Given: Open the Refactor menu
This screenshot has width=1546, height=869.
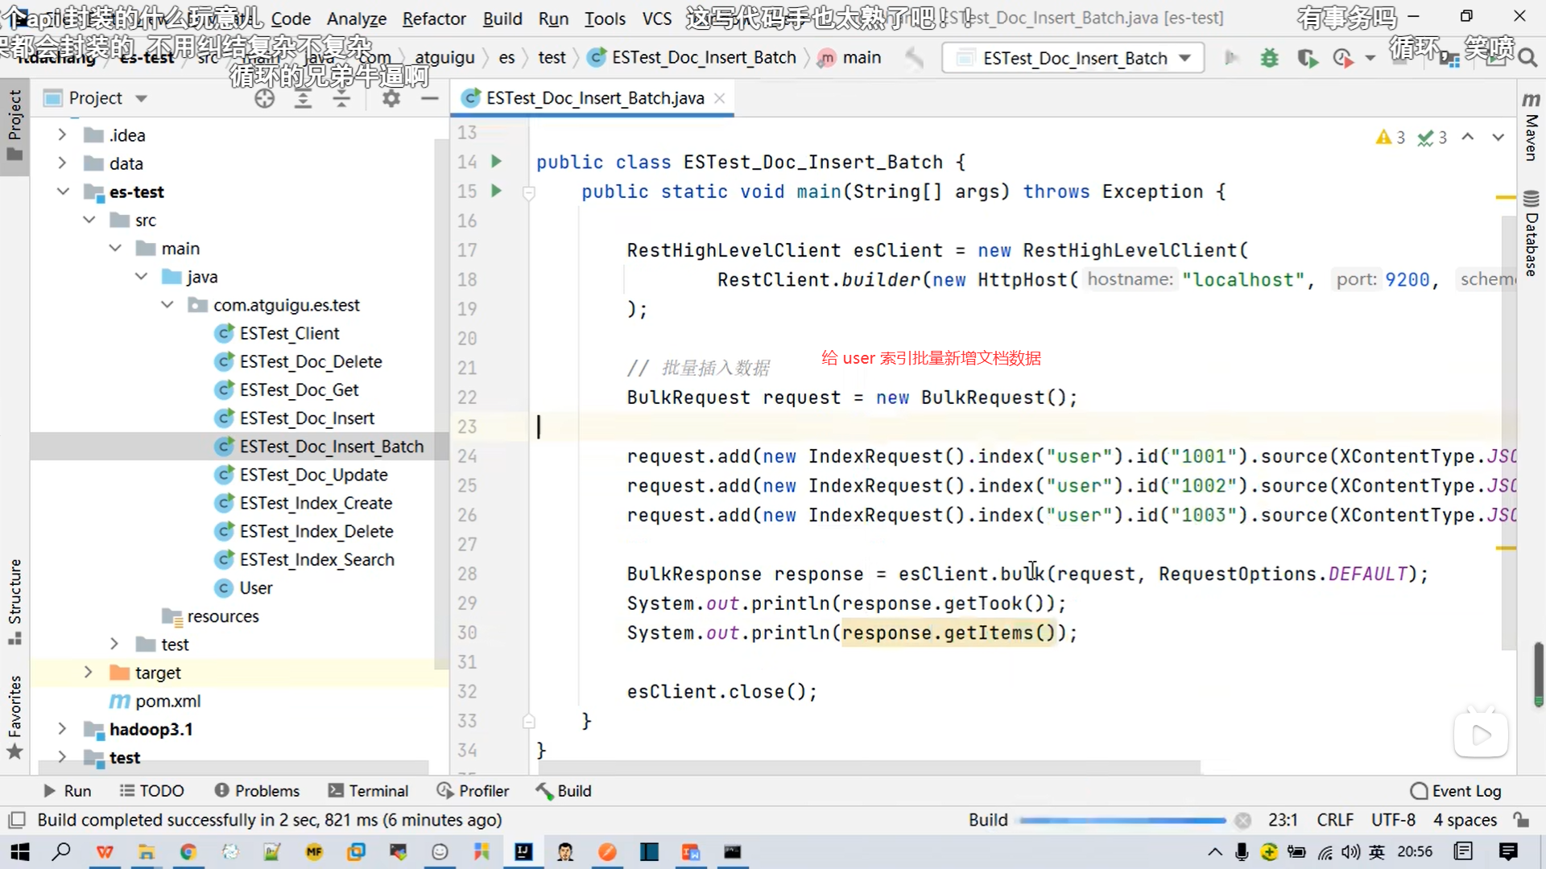Looking at the screenshot, I should [x=433, y=18].
